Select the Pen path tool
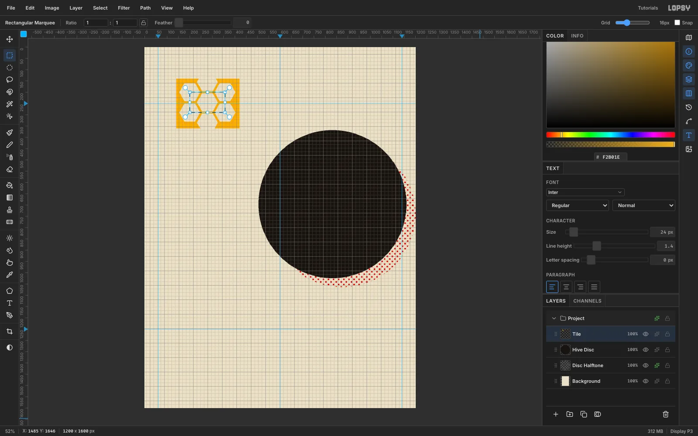 pos(10,315)
